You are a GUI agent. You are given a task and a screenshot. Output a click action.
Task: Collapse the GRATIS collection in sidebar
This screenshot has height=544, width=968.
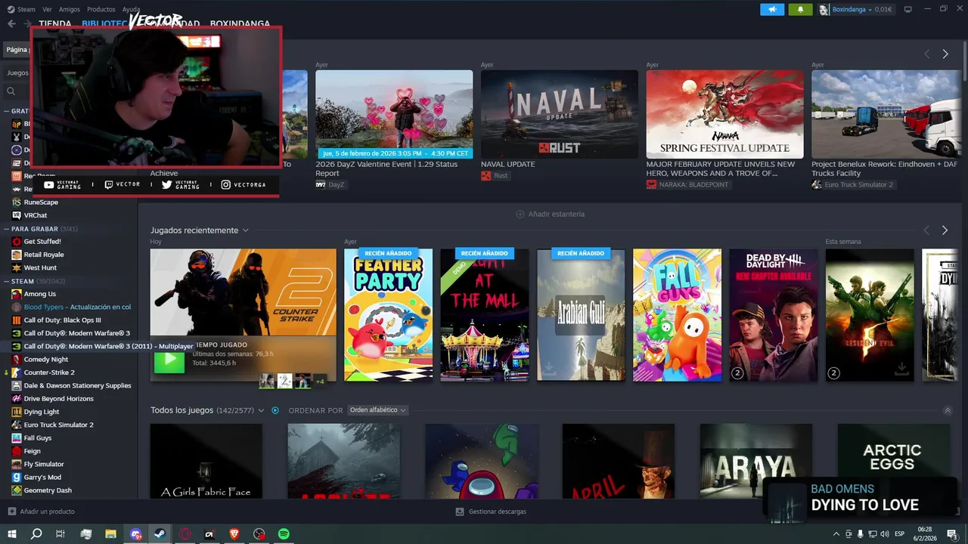[x=6, y=111]
